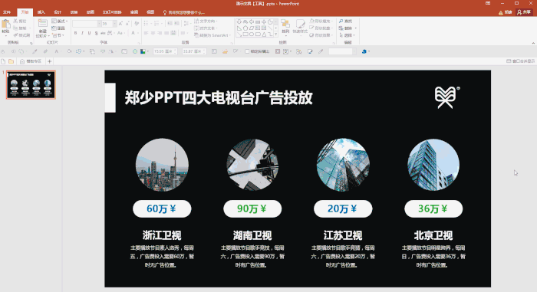
Task: Click the Share (共享) button
Action: [x=524, y=12]
